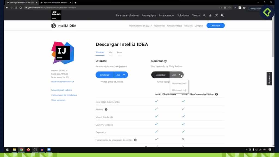Open Chrome from the taskbar
Viewport: 279px width, 157px height.
point(21,150)
